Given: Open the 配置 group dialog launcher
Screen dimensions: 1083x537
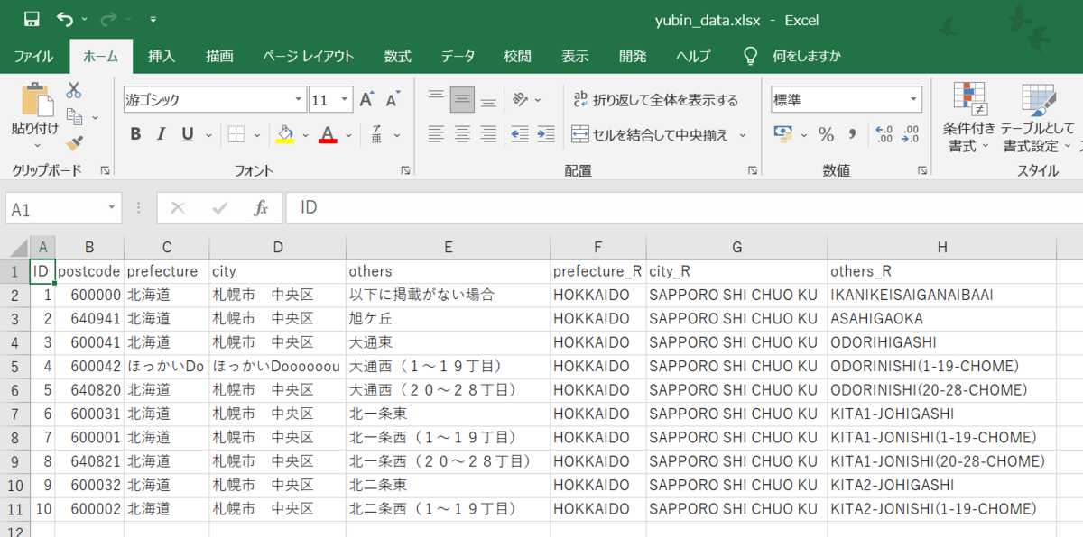Looking at the screenshot, I should [753, 170].
